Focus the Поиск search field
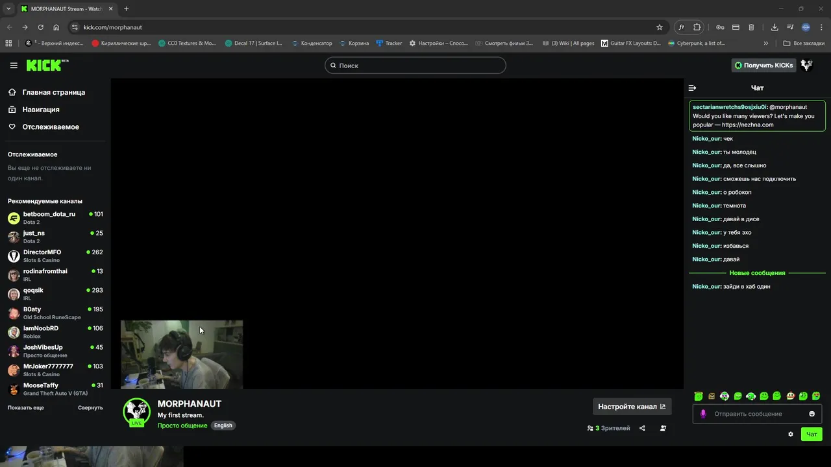This screenshot has height=467, width=831. 415,66
